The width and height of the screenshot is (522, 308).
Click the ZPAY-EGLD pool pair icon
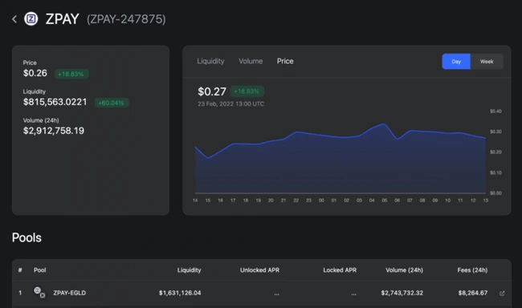(x=39, y=293)
